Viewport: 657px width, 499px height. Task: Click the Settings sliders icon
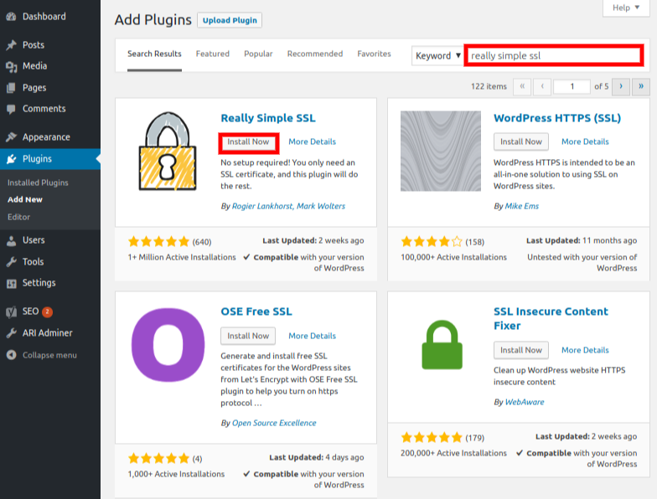pyautogui.click(x=12, y=283)
